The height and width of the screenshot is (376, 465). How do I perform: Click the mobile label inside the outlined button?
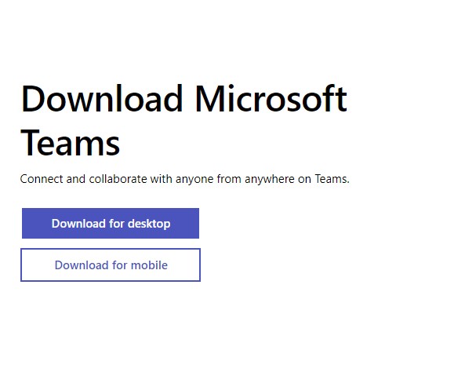pyautogui.click(x=149, y=265)
